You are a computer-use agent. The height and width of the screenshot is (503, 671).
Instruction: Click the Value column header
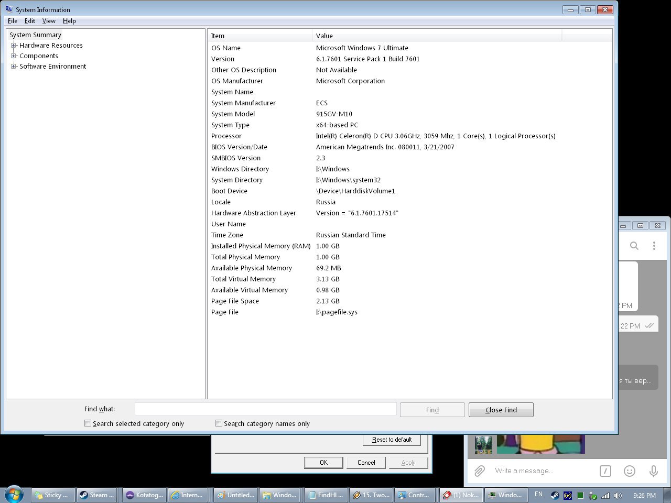(x=437, y=36)
